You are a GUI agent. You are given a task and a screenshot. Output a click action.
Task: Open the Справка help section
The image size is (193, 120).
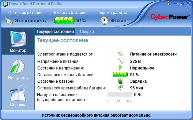coord(18,96)
